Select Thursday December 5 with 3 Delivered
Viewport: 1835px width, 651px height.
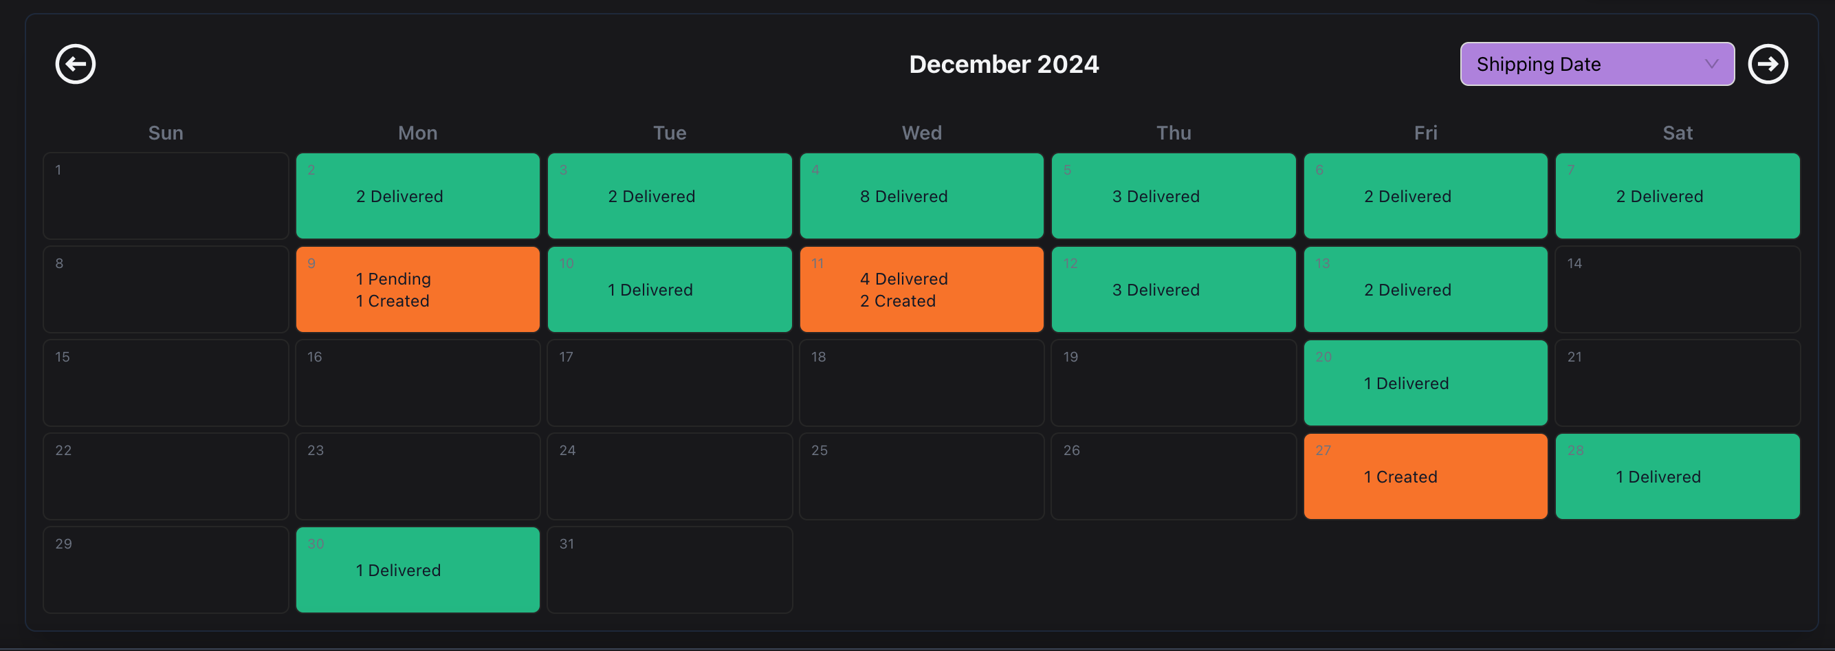(x=1173, y=196)
